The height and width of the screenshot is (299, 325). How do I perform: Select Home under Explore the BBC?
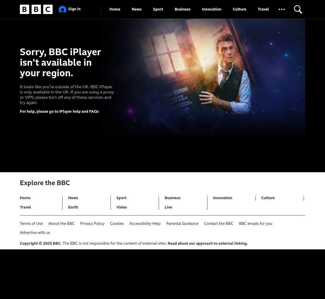point(25,198)
